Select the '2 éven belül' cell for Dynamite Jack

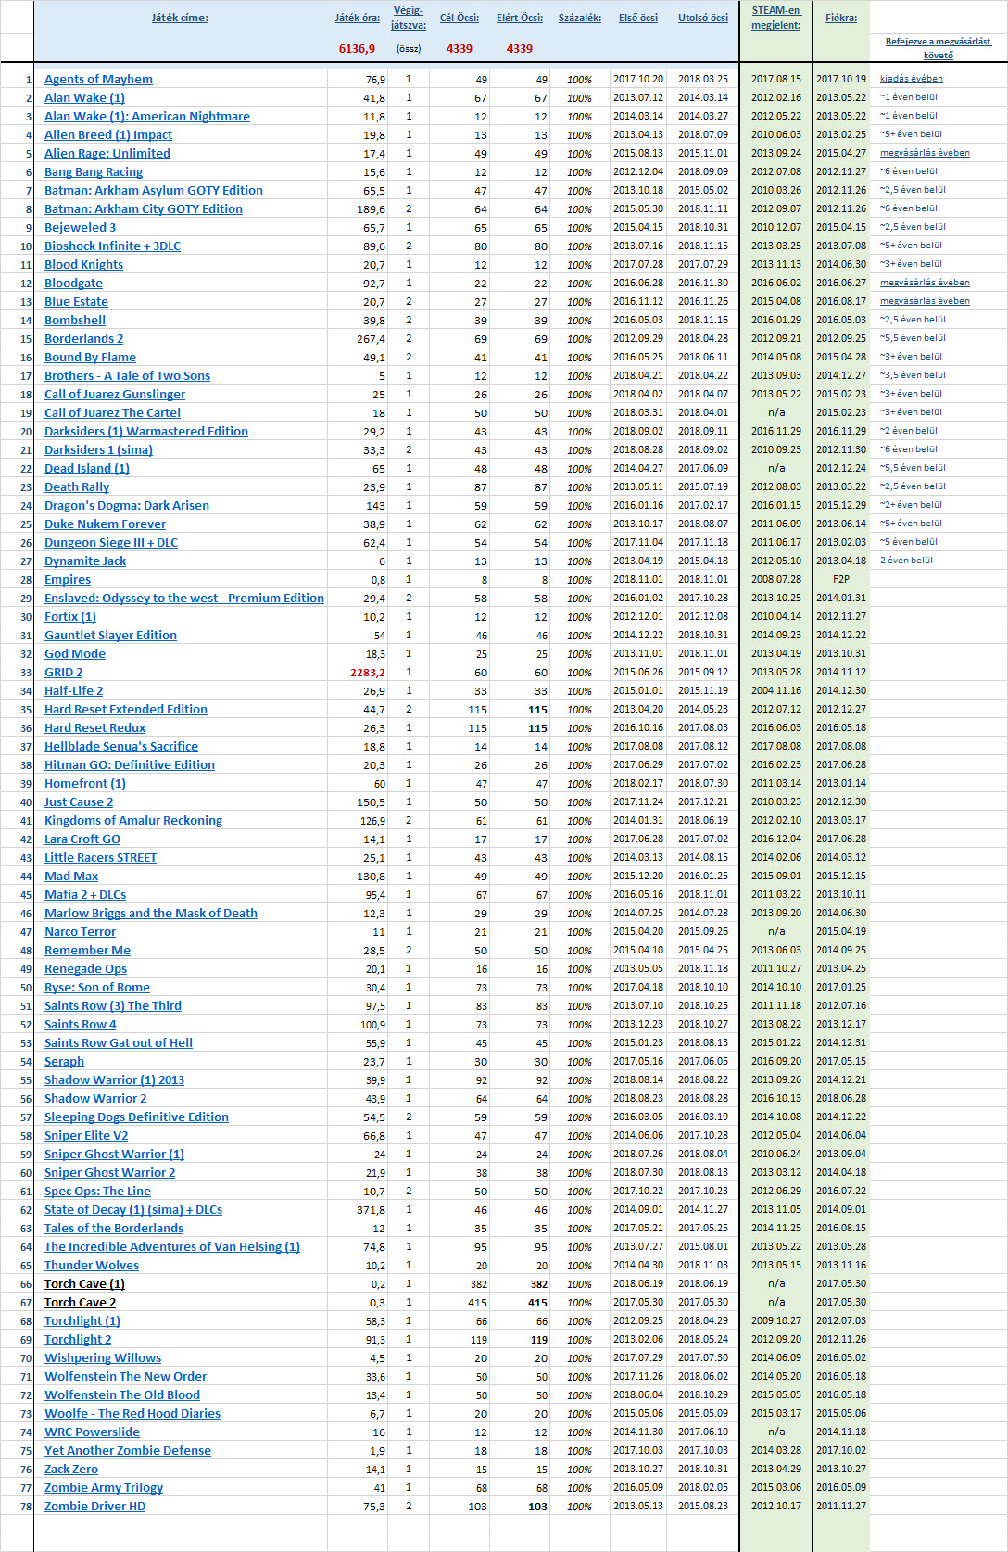click(x=906, y=561)
